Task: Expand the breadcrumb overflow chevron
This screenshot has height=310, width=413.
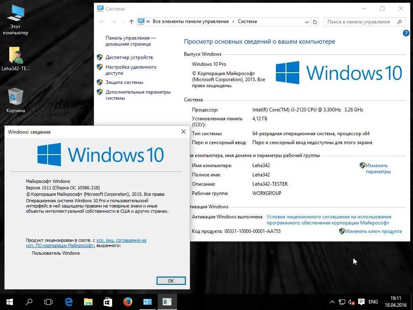Action: pyautogui.click(x=148, y=21)
